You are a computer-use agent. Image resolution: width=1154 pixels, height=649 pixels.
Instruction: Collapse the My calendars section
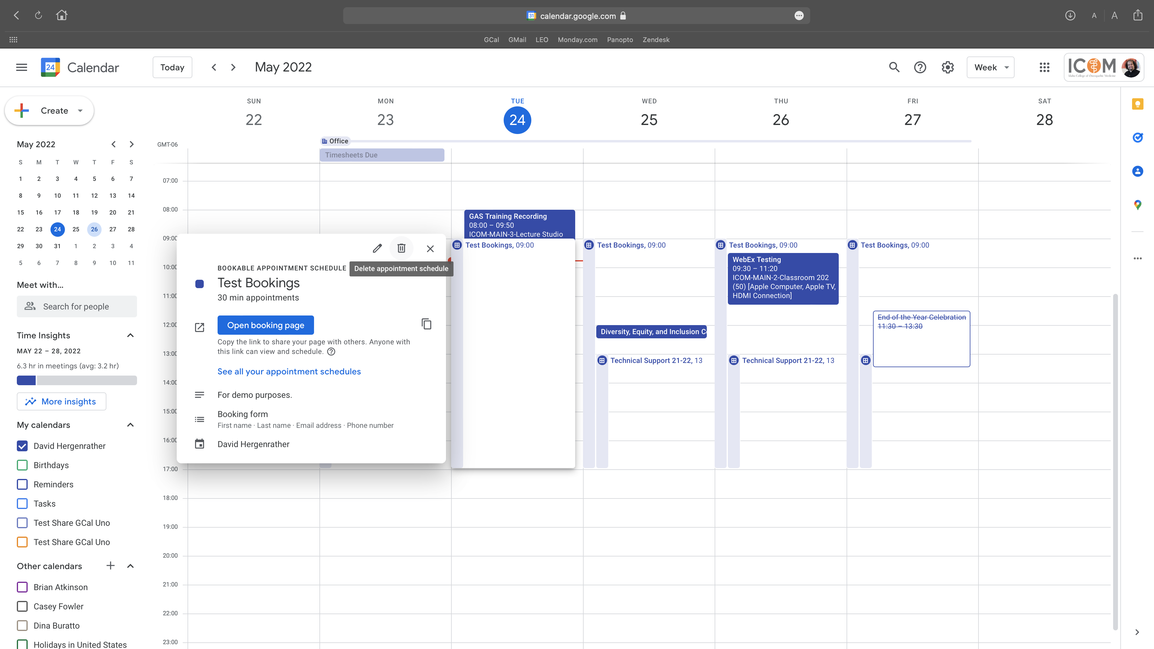pyautogui.click(x=130, y=425)
